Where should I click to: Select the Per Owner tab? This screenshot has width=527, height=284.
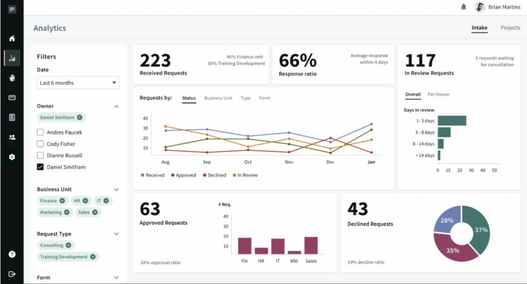point(438,94)
